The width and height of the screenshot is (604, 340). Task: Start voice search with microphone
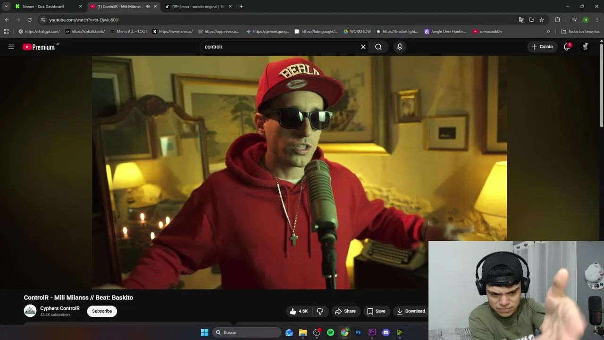pyautogui.click(x=400, y=47)
